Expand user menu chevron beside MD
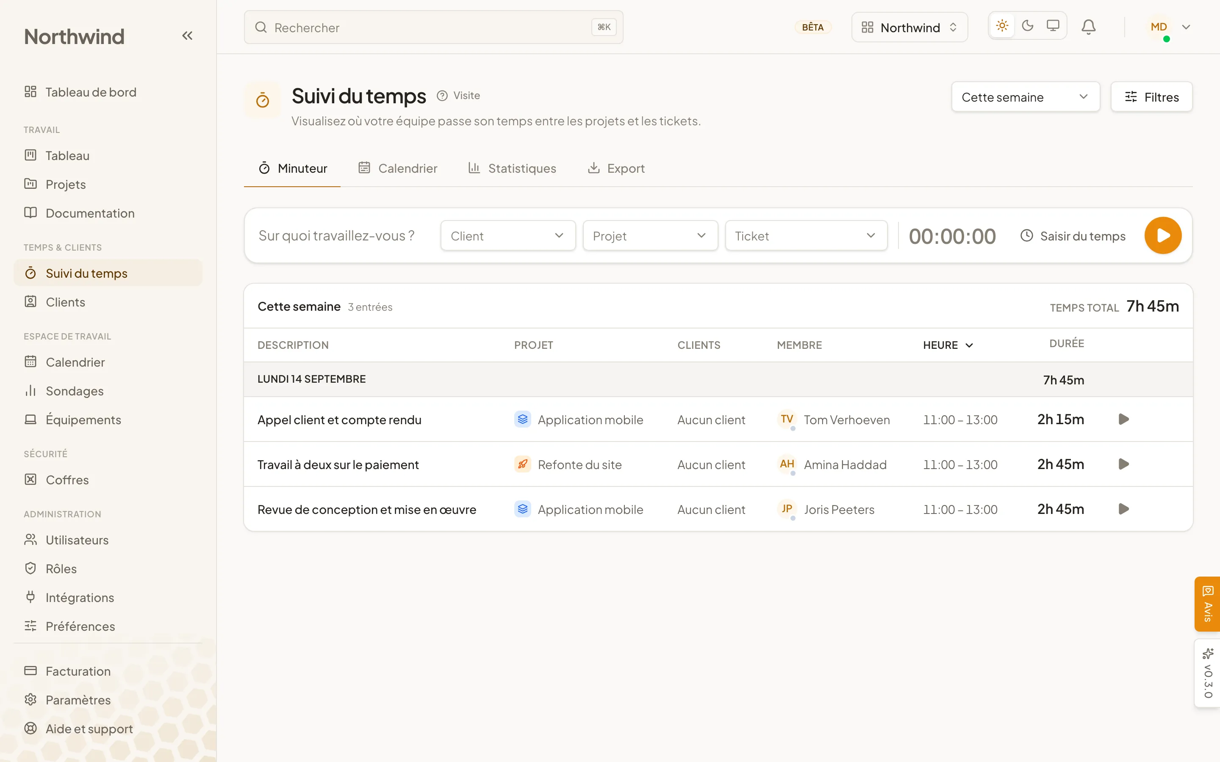The width and height of the screenshot is (1220, 762). pyautogui.click(x=1186, y=27)
